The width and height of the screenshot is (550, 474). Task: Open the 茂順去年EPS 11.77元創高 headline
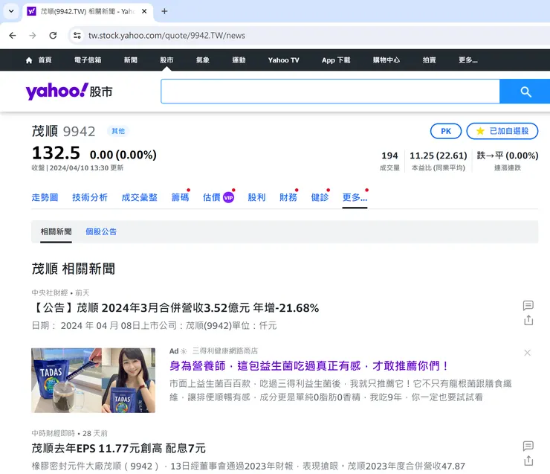coord(119,449)
